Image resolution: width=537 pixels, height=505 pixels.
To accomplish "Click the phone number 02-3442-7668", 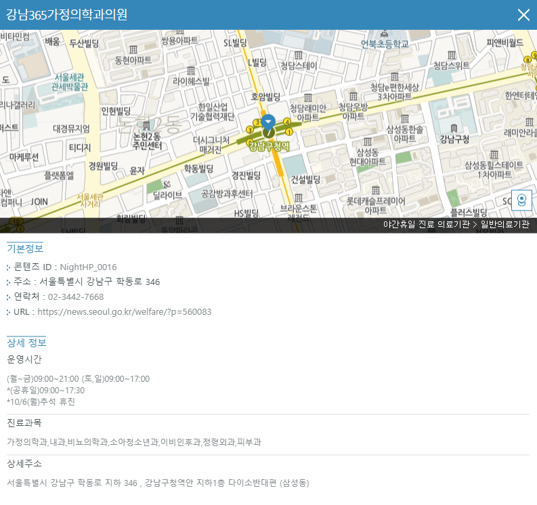I will pyautogui.click(x=76, y=297).
